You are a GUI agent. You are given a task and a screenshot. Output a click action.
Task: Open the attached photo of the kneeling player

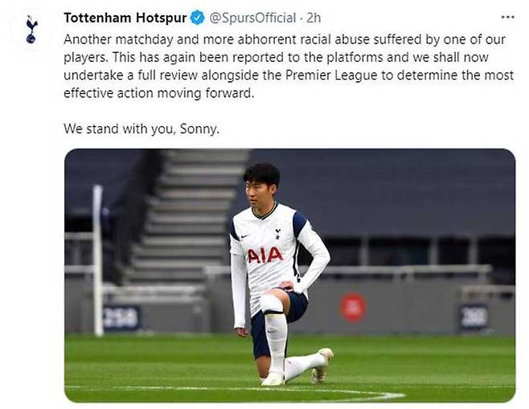(x=289, y=276)
